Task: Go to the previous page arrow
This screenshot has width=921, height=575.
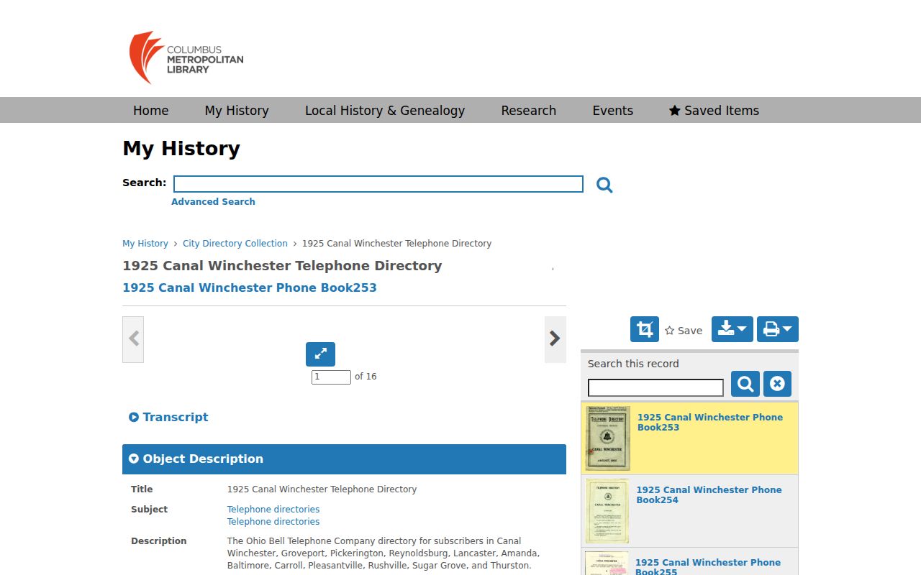Action: tap(133, 339)
